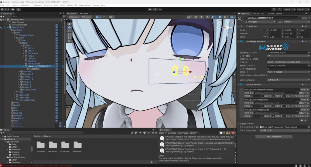The width and height of the screenshot is (311, 167).
Task: Toggle 保存する checkbox for Heartrate/Tens
Action: click(262, 106)
